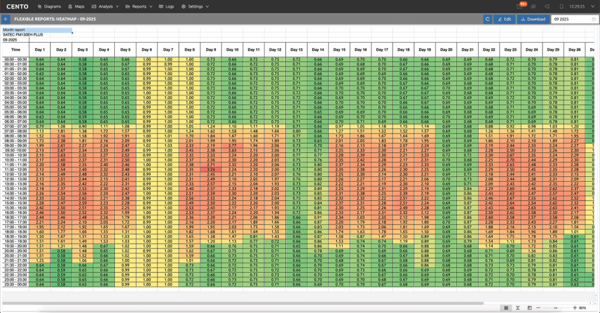Click the calendar icon in date field
The image size is (600, 313).
594,19
